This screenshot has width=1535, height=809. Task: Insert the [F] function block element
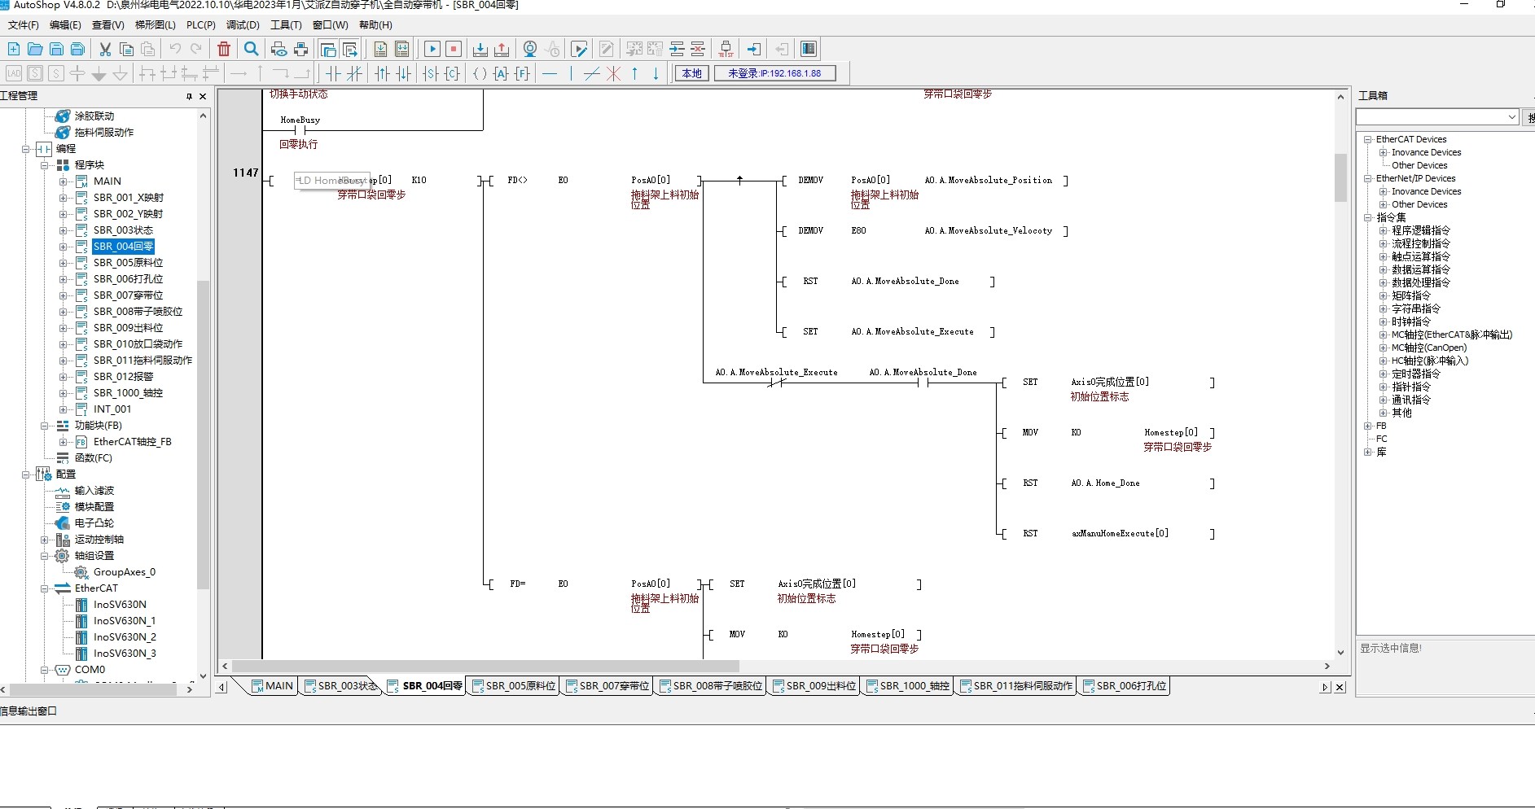pyautogui.click(x=522, y=73)
